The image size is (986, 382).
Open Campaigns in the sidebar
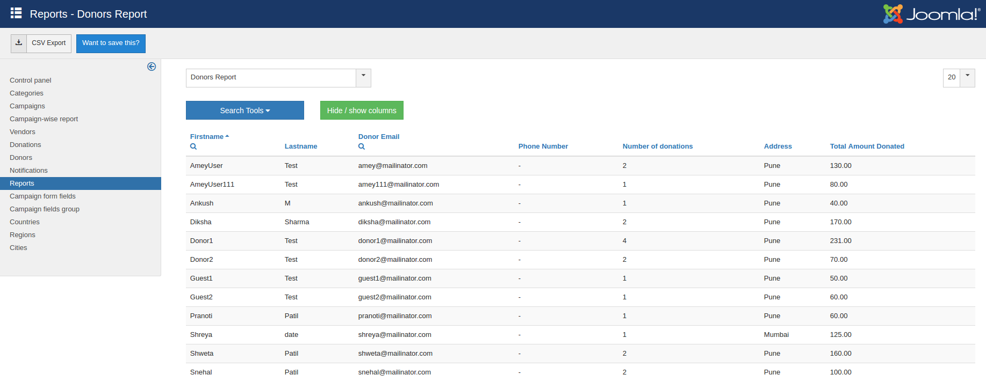pos(27,106)
